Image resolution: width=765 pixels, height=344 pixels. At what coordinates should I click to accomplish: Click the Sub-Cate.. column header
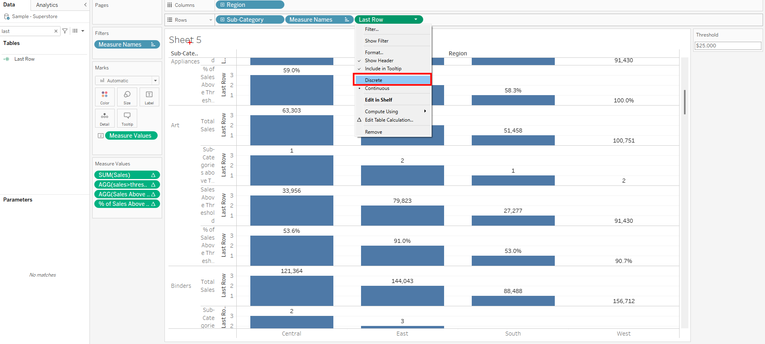click(185, 53)
